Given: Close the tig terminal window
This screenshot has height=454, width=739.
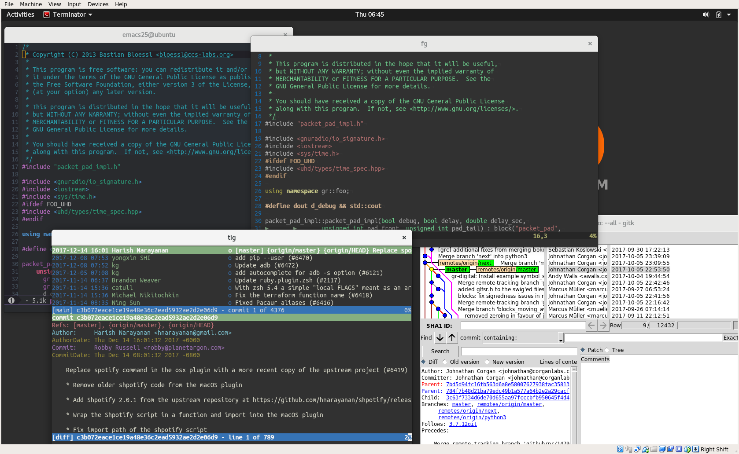Looking at the screenshot, I should [x=404, y=238].
